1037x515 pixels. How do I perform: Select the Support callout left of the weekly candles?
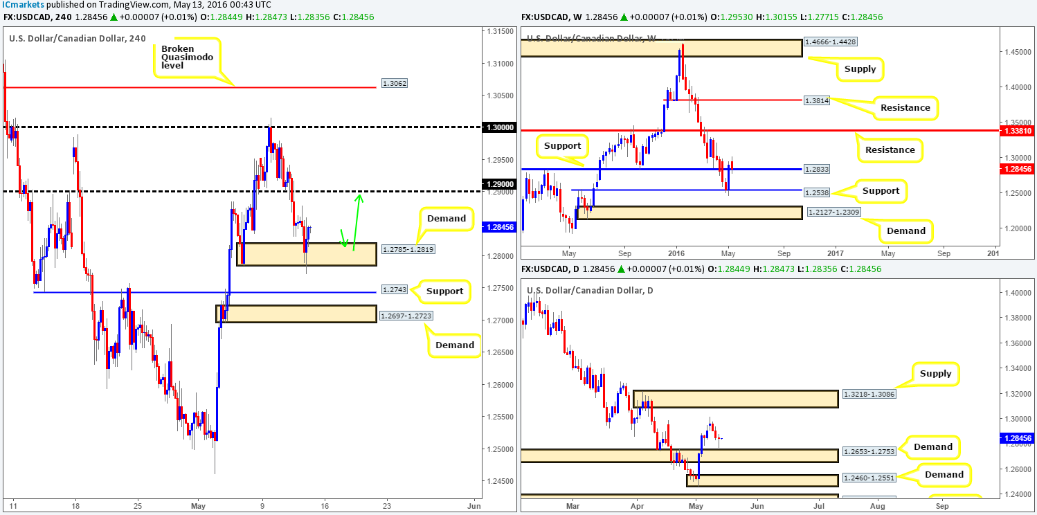[562, 147]
